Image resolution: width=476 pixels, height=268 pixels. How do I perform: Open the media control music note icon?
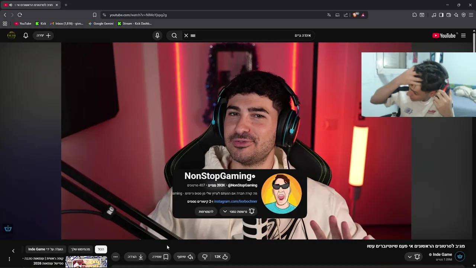[x=434, y=15]
